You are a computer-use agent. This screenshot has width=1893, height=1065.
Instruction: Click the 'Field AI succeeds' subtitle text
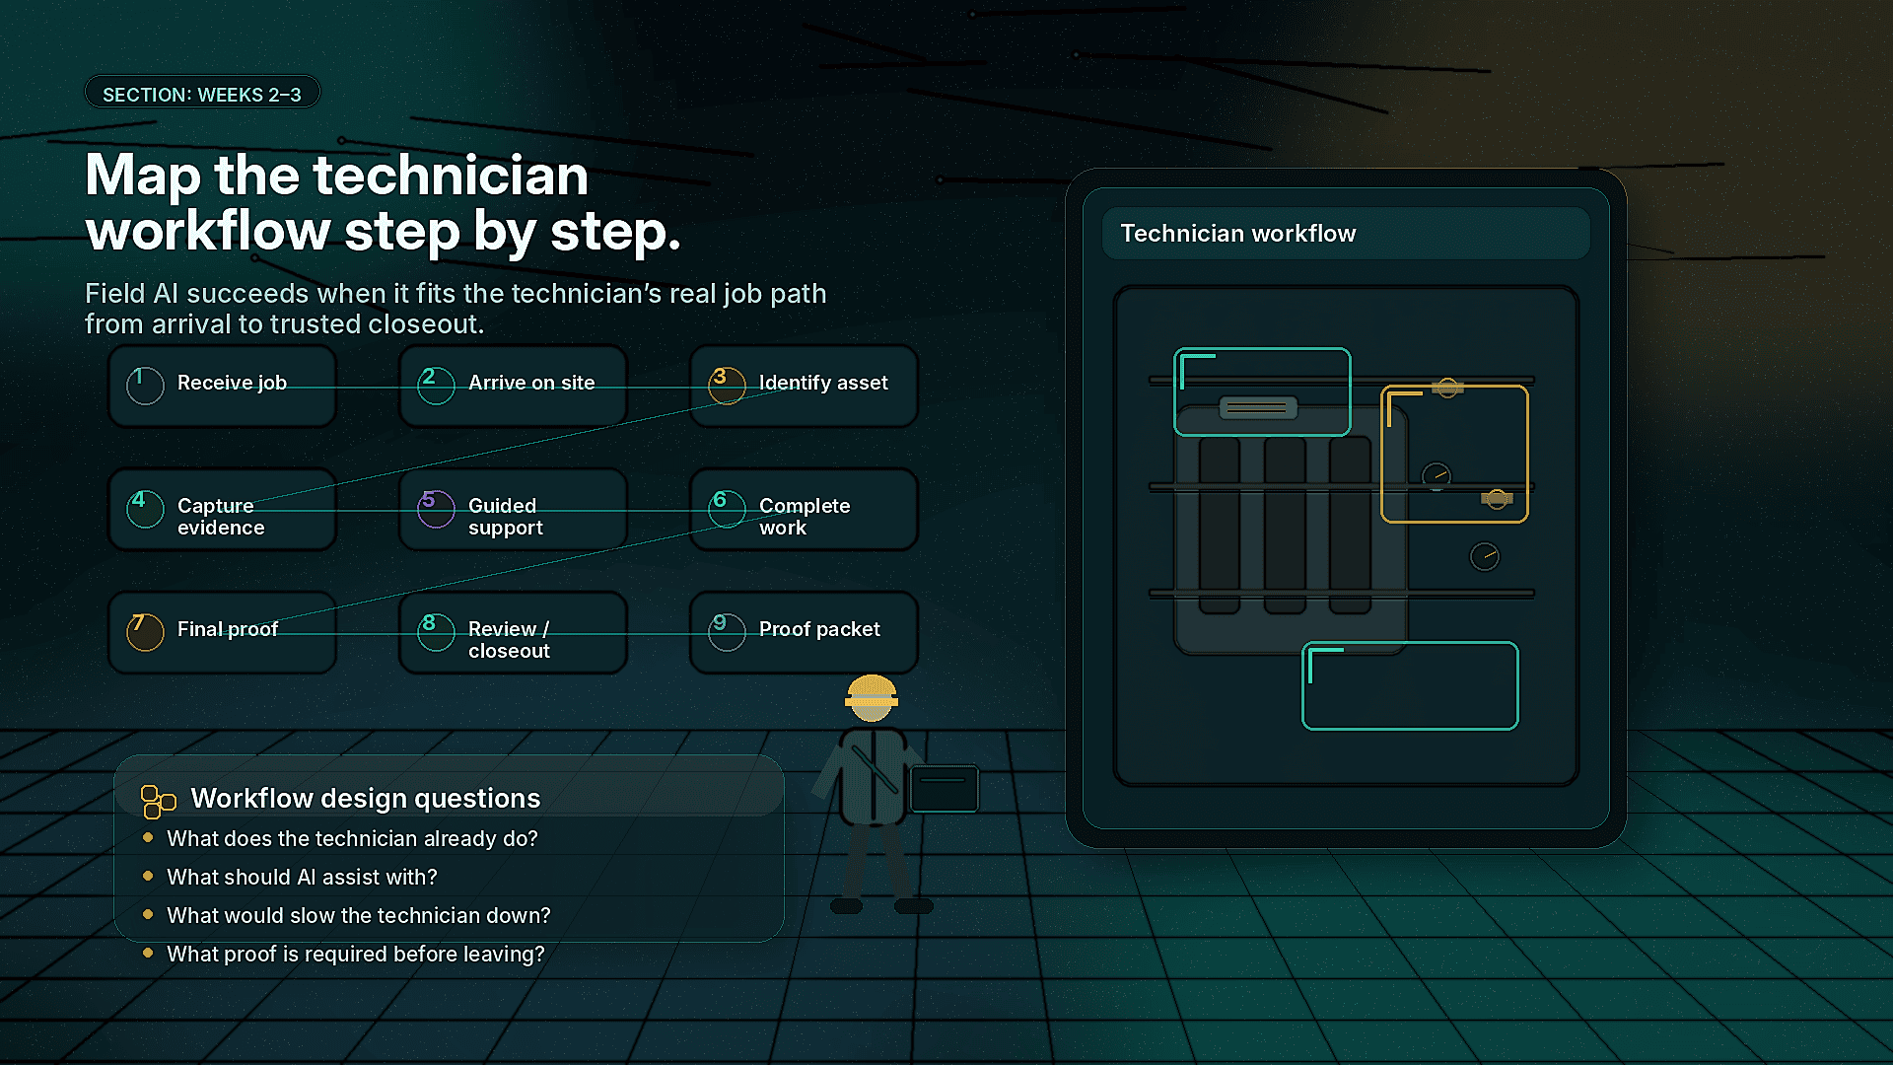(x=456, y=309)
